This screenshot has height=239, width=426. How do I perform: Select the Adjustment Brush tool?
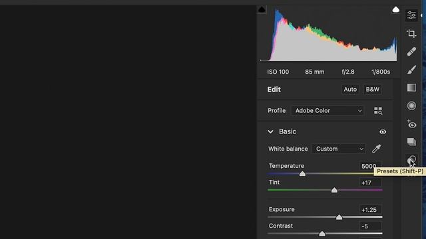[x=411, y=70]
